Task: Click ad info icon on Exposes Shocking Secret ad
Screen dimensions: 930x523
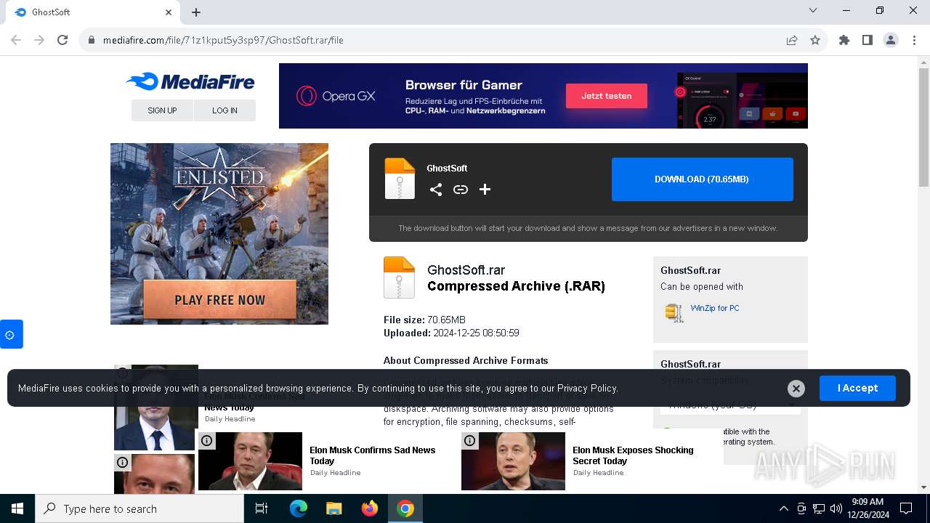Action: 470,440
